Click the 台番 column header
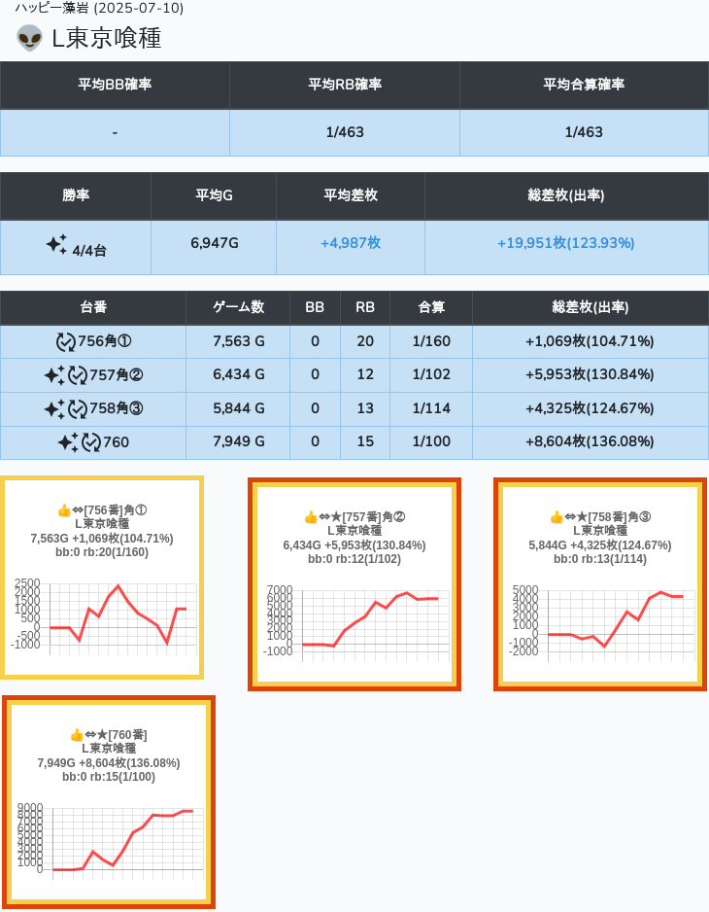This screenshot has height=912, width=709. [93, 307]
